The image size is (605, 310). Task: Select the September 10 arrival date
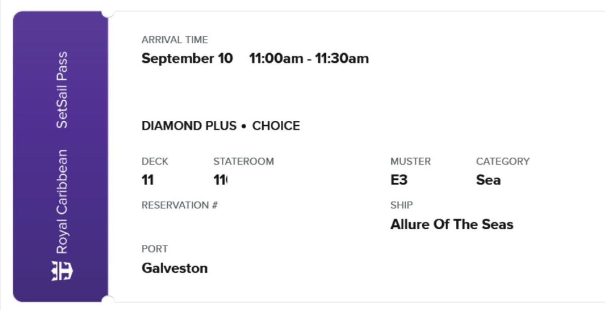pos(187,58)
